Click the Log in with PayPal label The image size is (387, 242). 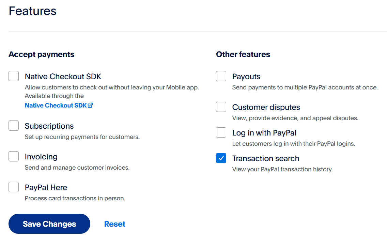click(264, 133)
